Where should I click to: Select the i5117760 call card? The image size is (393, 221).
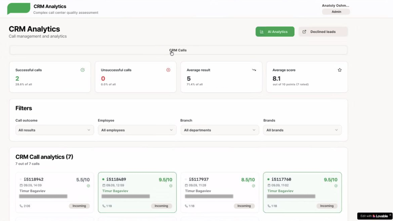[x=302, y=192]
